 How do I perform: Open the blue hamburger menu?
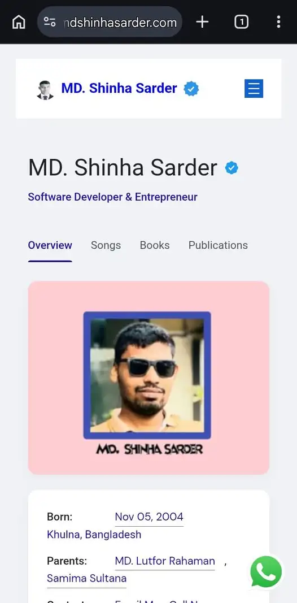[254, 89]
